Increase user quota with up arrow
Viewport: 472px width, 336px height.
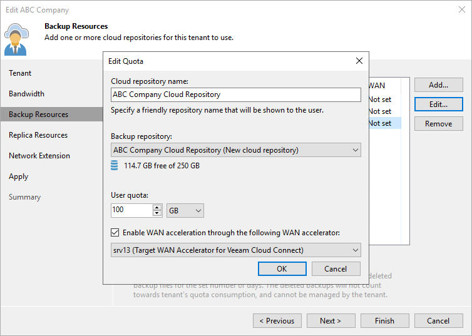[x=157, y=207]
